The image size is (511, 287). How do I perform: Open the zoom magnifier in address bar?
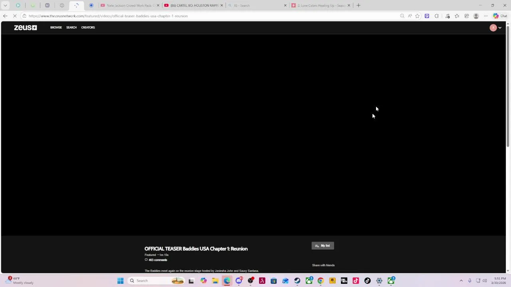(x=402, y=16)
